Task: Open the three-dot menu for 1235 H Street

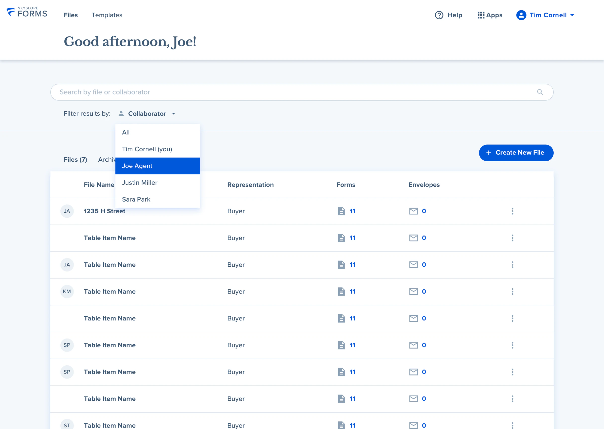Action: pos(512,211)
